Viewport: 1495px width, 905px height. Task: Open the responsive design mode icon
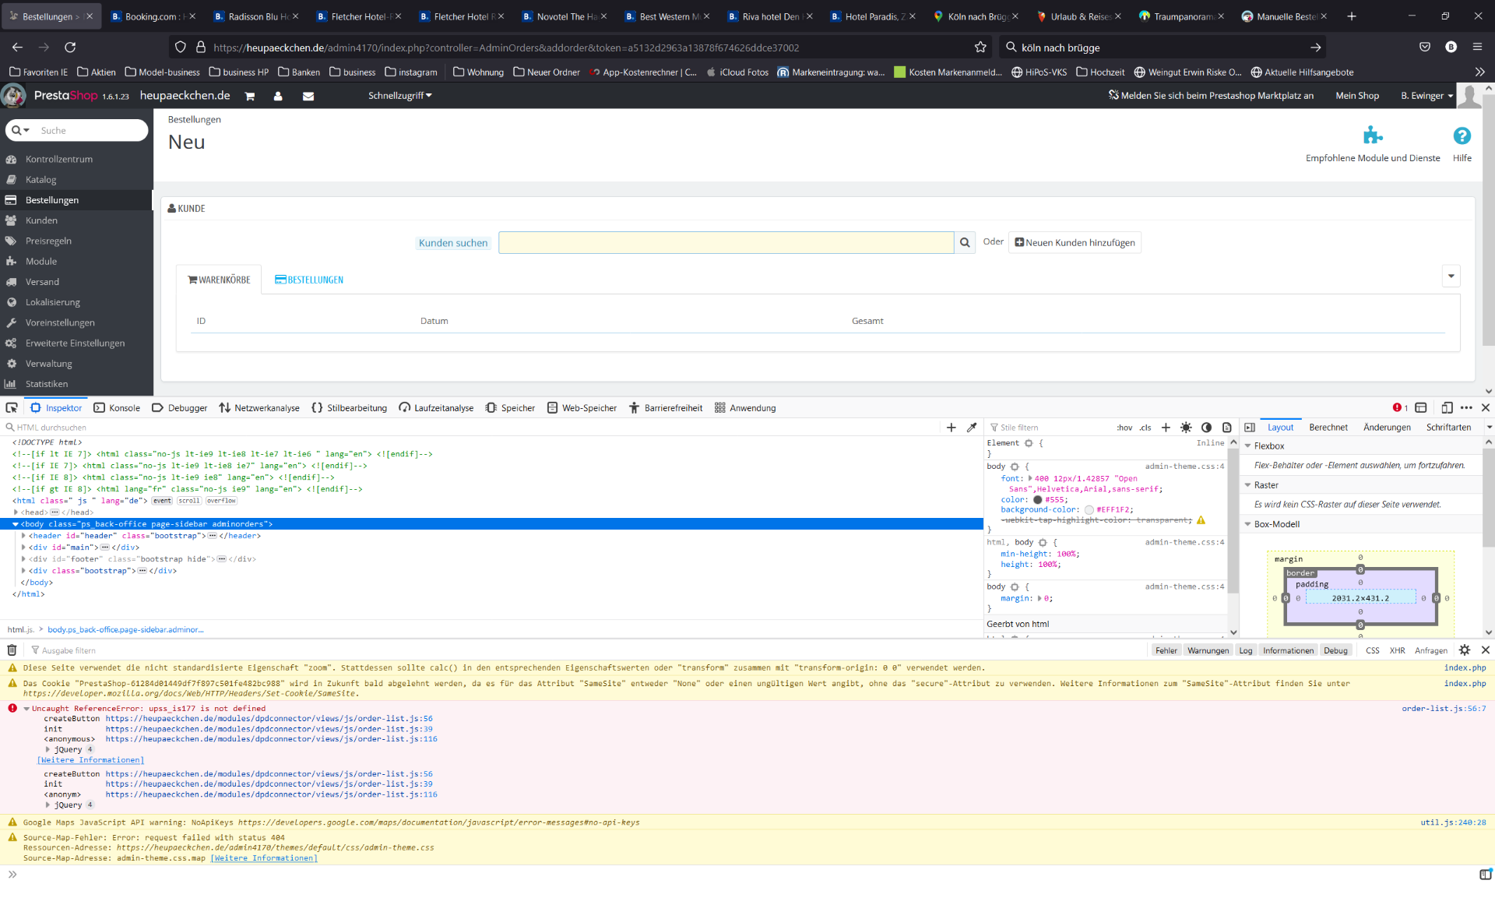pos(1447,407)
